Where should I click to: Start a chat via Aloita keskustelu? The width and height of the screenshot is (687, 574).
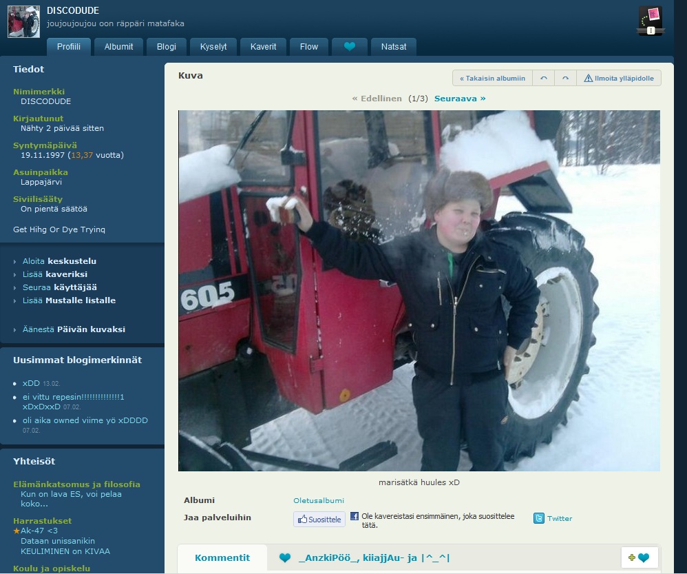[59, 261]
